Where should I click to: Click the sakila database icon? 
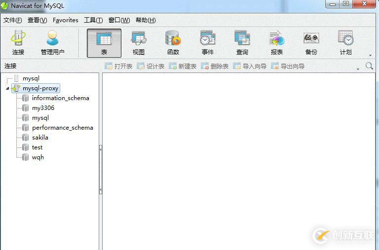click(25, 138)
